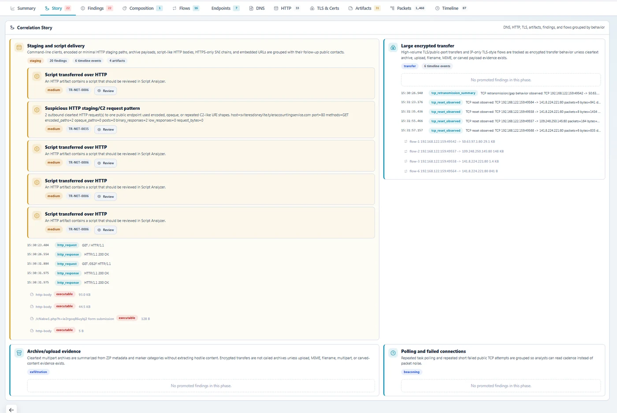617x413 pixels.
Task: Open the Composition tab
Action: [142, 8]
